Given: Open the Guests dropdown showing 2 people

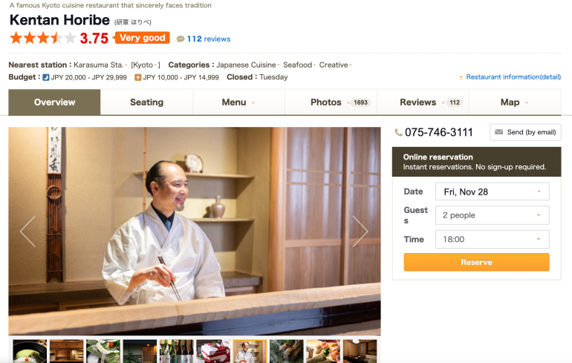Looking at the screenshot, I should pyautogui.click(x=492, y=215).
